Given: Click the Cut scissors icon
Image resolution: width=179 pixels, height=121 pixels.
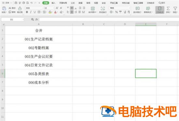Looking at the screenshot, I should (x=10, y=8).
